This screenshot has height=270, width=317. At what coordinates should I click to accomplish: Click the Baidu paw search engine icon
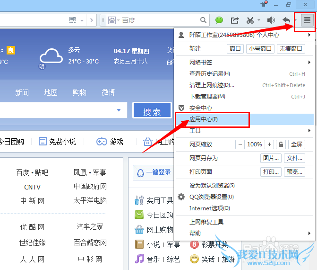(112, 20)
